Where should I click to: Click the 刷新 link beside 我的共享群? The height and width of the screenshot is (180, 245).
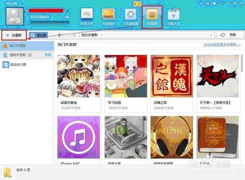[x=48, y=55]
